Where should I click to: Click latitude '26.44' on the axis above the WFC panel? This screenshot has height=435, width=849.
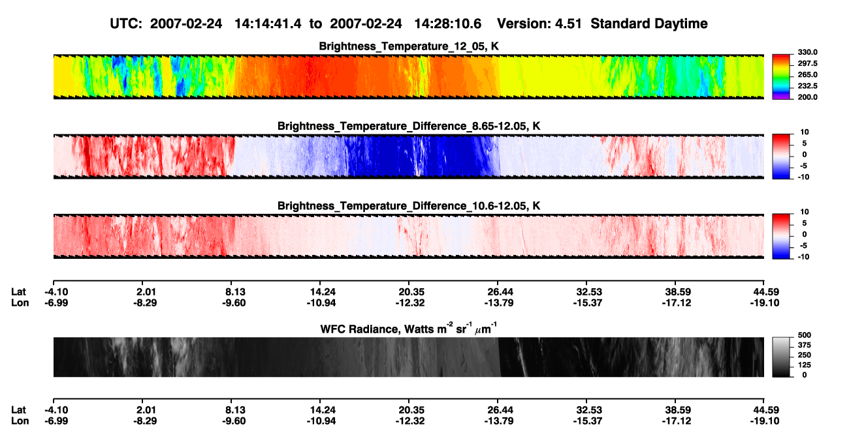(498, 292)
